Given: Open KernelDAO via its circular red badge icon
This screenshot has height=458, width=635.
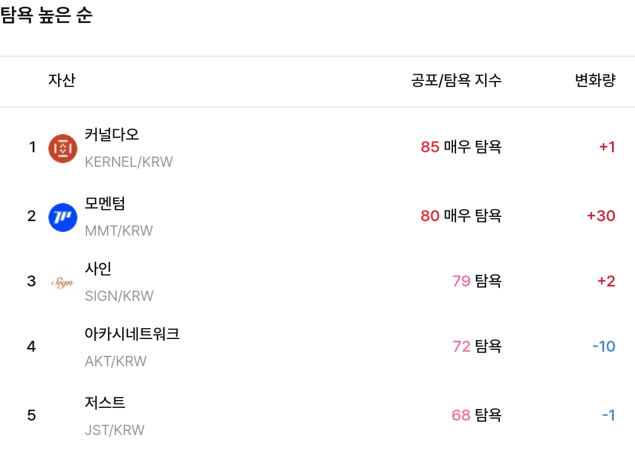Looking at the screenshot, I should (x=62, y=148).
